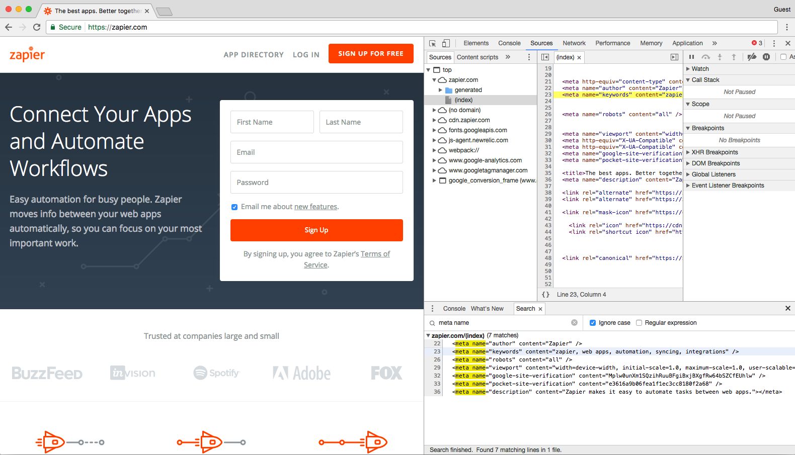The image size is (795, 455).
Task: Focus the First Name field
Action: 272,122
